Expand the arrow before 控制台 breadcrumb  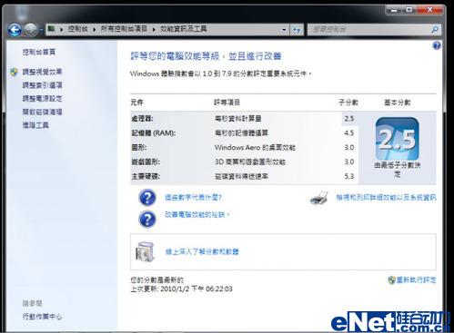click(x=62, y=29)
